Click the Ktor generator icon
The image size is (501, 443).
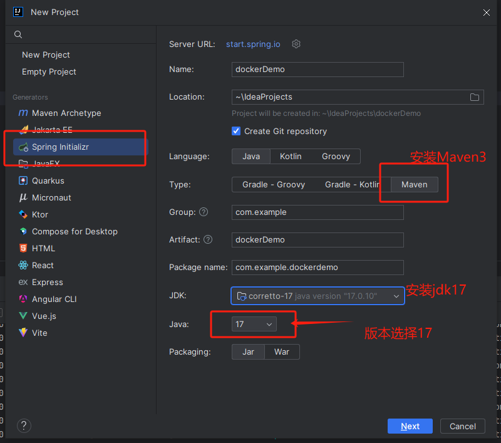click(x=23, y=214)
